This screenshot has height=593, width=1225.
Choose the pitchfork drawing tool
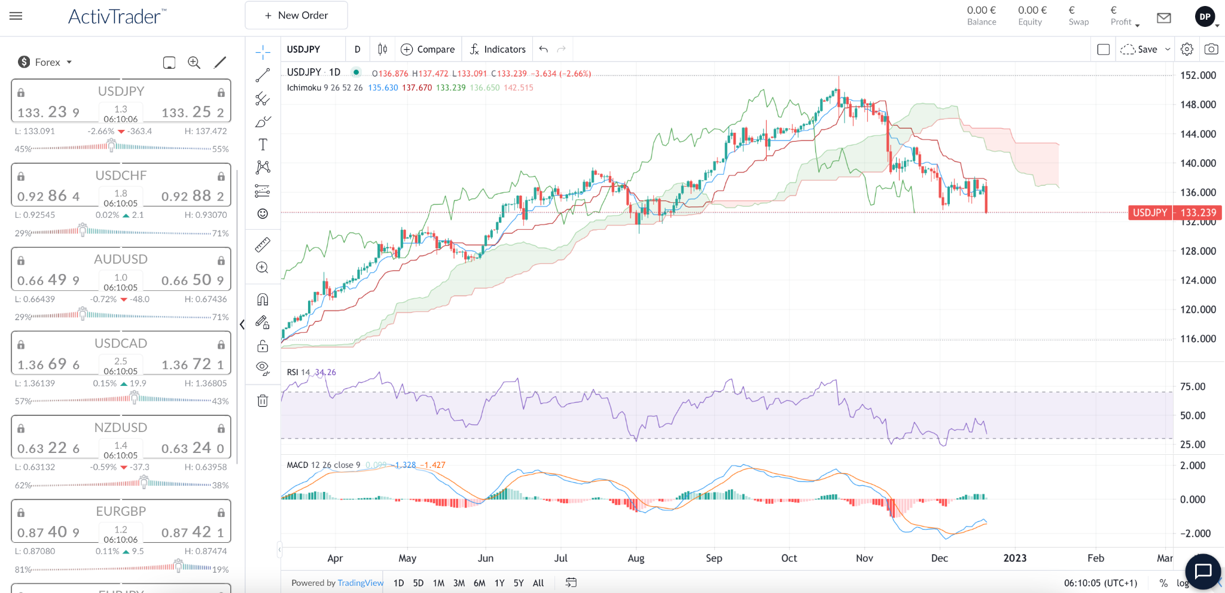coord(263,99)
